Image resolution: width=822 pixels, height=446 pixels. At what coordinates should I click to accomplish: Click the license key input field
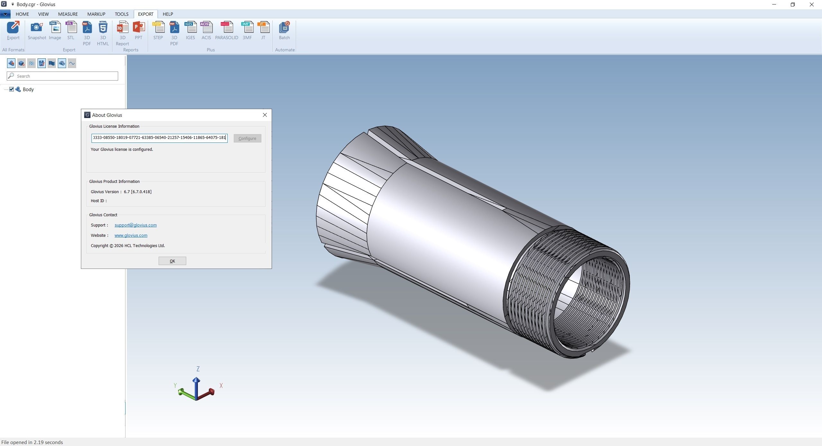160,138
